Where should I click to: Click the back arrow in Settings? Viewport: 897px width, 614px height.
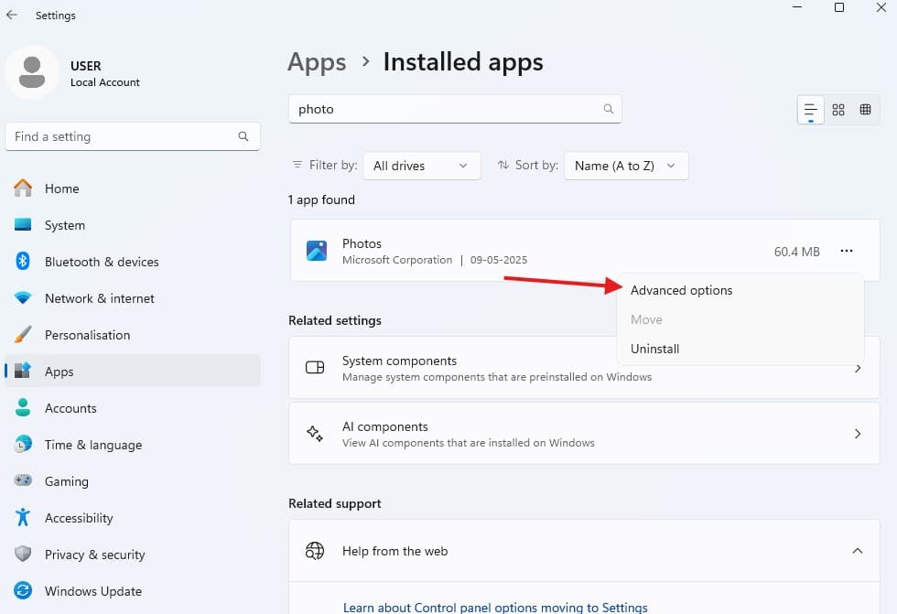[11, 15]
